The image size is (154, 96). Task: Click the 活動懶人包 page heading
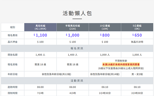point(77,13)
